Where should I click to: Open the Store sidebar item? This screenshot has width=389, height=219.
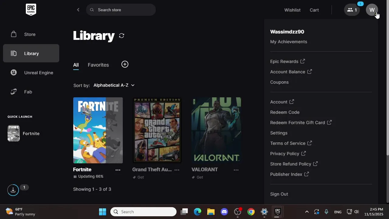(x=31, y=34)
